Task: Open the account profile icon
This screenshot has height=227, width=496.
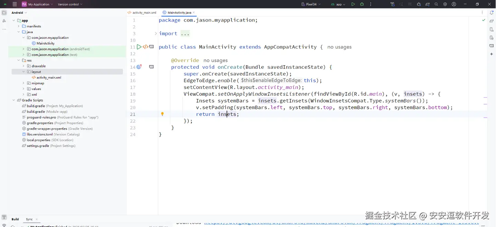Action: pos(454,4)
